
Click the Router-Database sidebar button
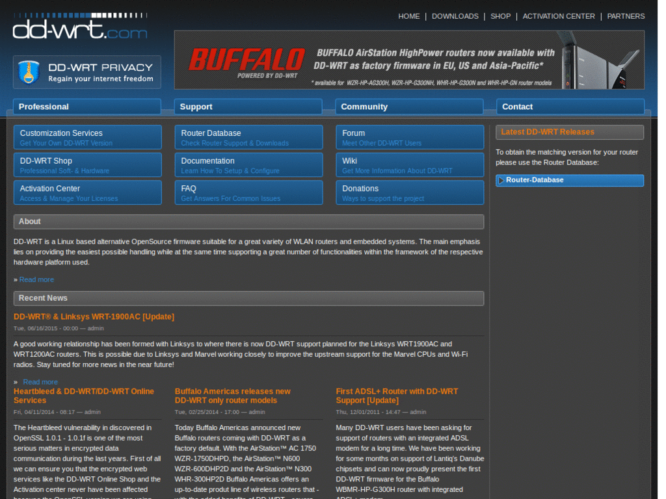coord(570,181)
